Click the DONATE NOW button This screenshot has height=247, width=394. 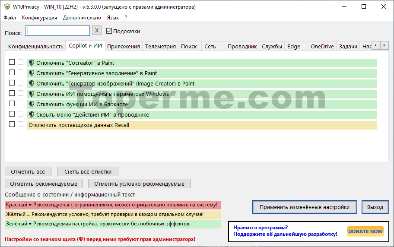365,231
